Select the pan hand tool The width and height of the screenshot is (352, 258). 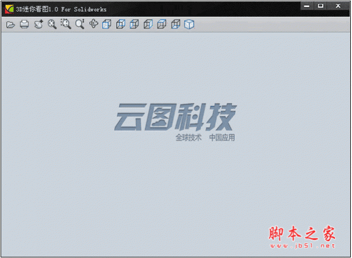[39, 24]
